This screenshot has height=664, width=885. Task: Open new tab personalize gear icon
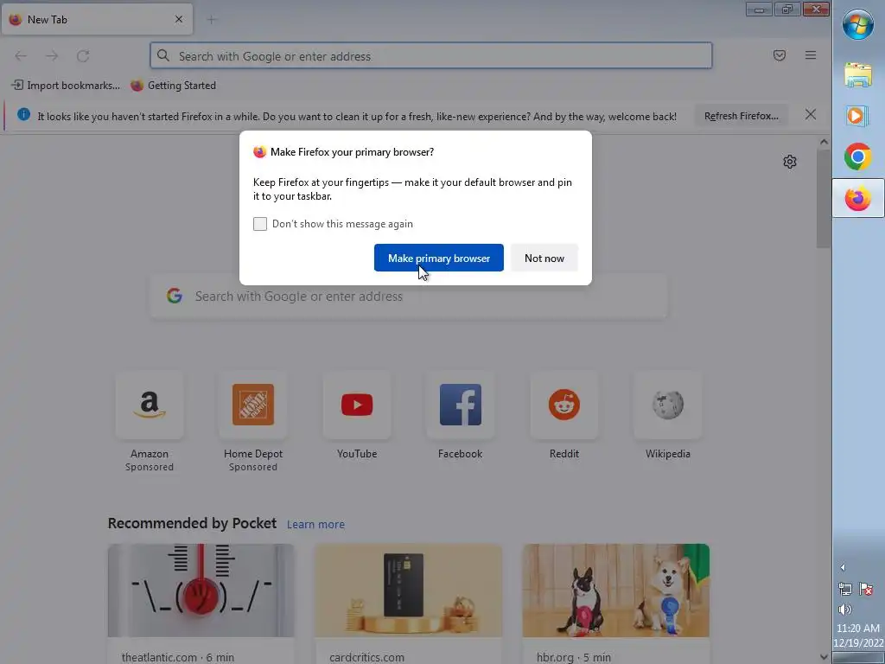point(790,162)
